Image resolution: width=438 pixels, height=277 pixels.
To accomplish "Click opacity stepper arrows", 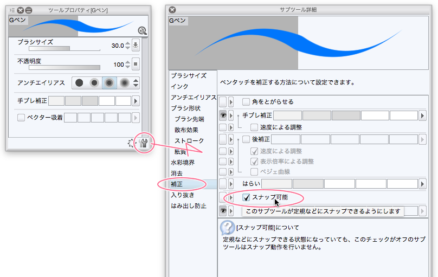I will (x=127, y=64).
